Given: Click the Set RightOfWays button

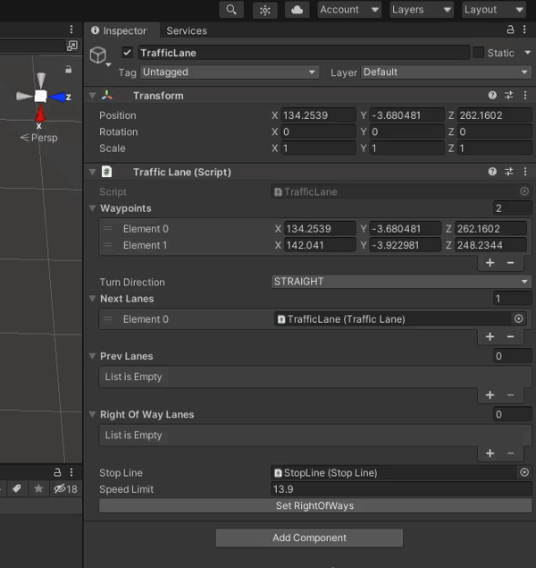Looking at the screenshot, I should [x=315, y=505].
